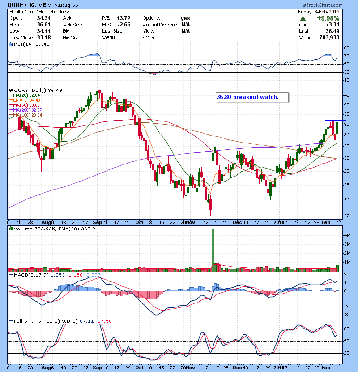Click the candlestick icon beside QURE (Daily)

pyautogui.click(x=10, y=90)
